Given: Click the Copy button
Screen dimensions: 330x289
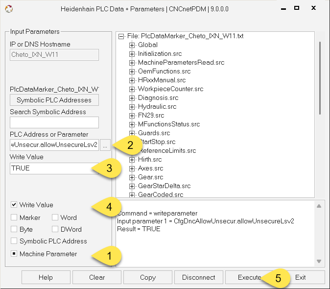Looking at the screenshot, I should coord(147,277).
